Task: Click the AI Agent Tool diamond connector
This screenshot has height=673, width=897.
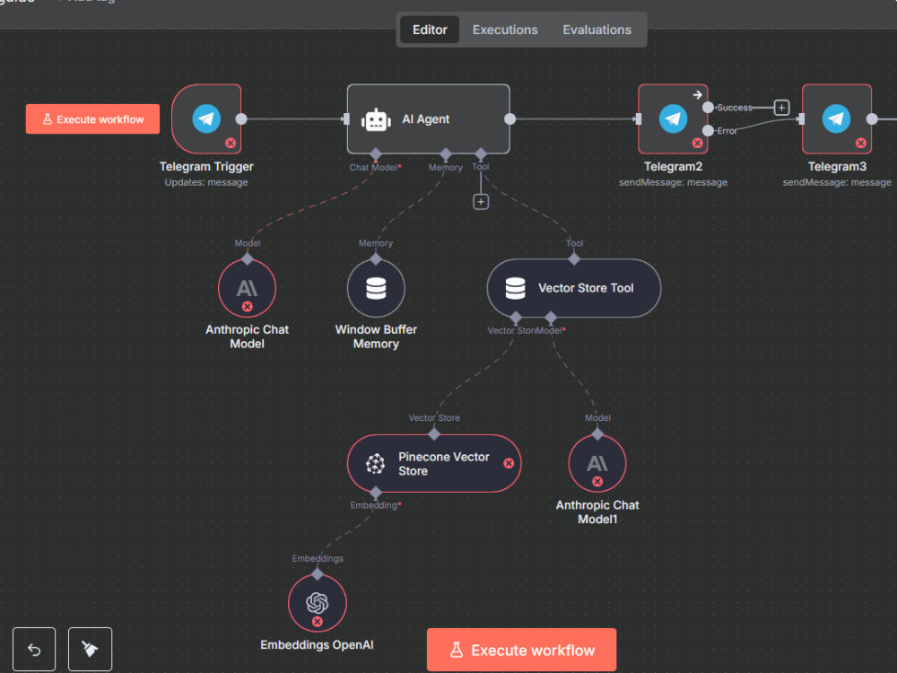Action: pos(481,154)
